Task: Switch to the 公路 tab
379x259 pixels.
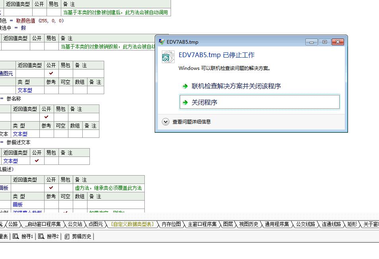Action: point(13,224)
